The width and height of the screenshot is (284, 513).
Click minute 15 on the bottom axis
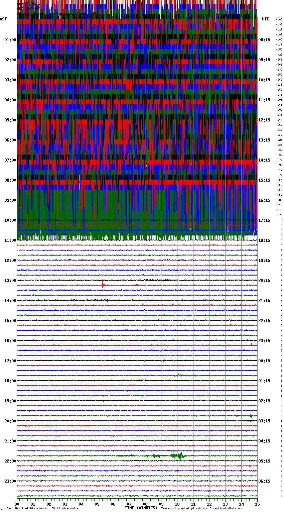pyautogui.click(x=257, y=504)
